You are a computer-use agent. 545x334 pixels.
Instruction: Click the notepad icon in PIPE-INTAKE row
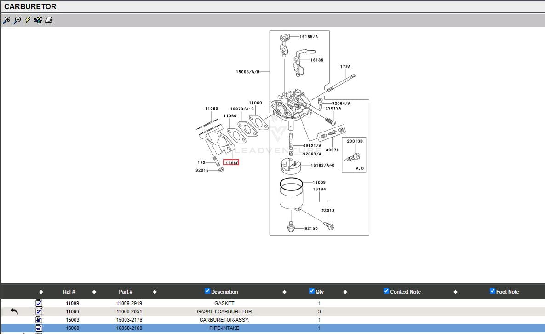[39, 328]
